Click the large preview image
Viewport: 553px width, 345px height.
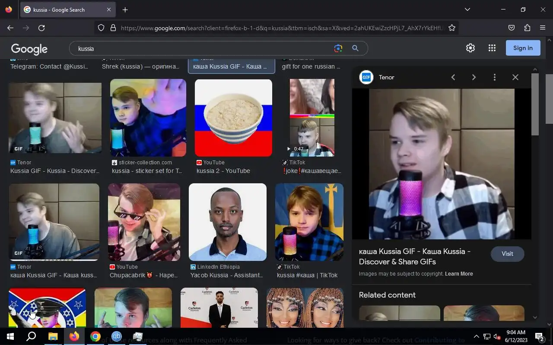[x=442, y=164]
